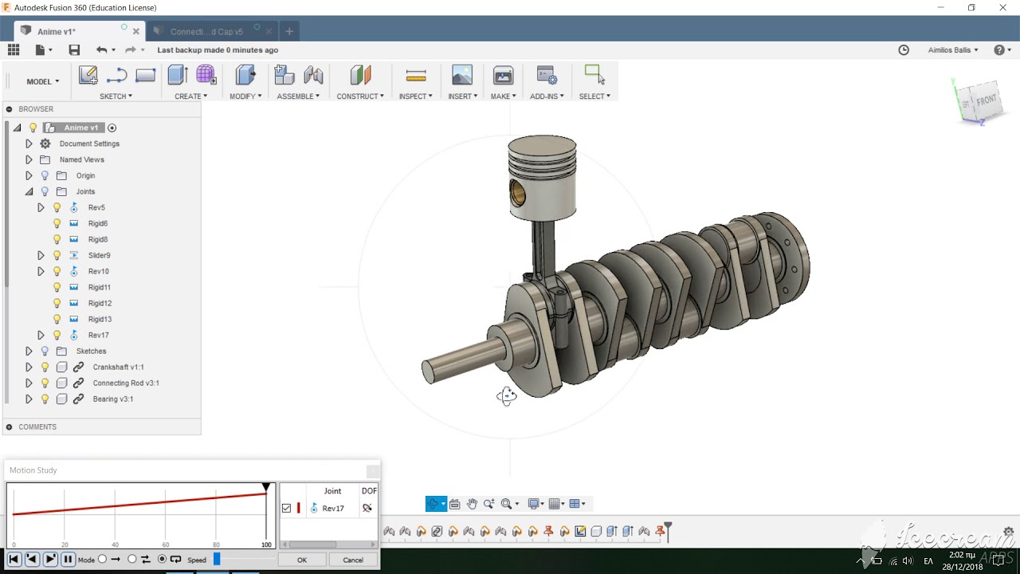Click the Insert image icon
Viewport: 1020px width, 574px height.
(x=462, y=75)
